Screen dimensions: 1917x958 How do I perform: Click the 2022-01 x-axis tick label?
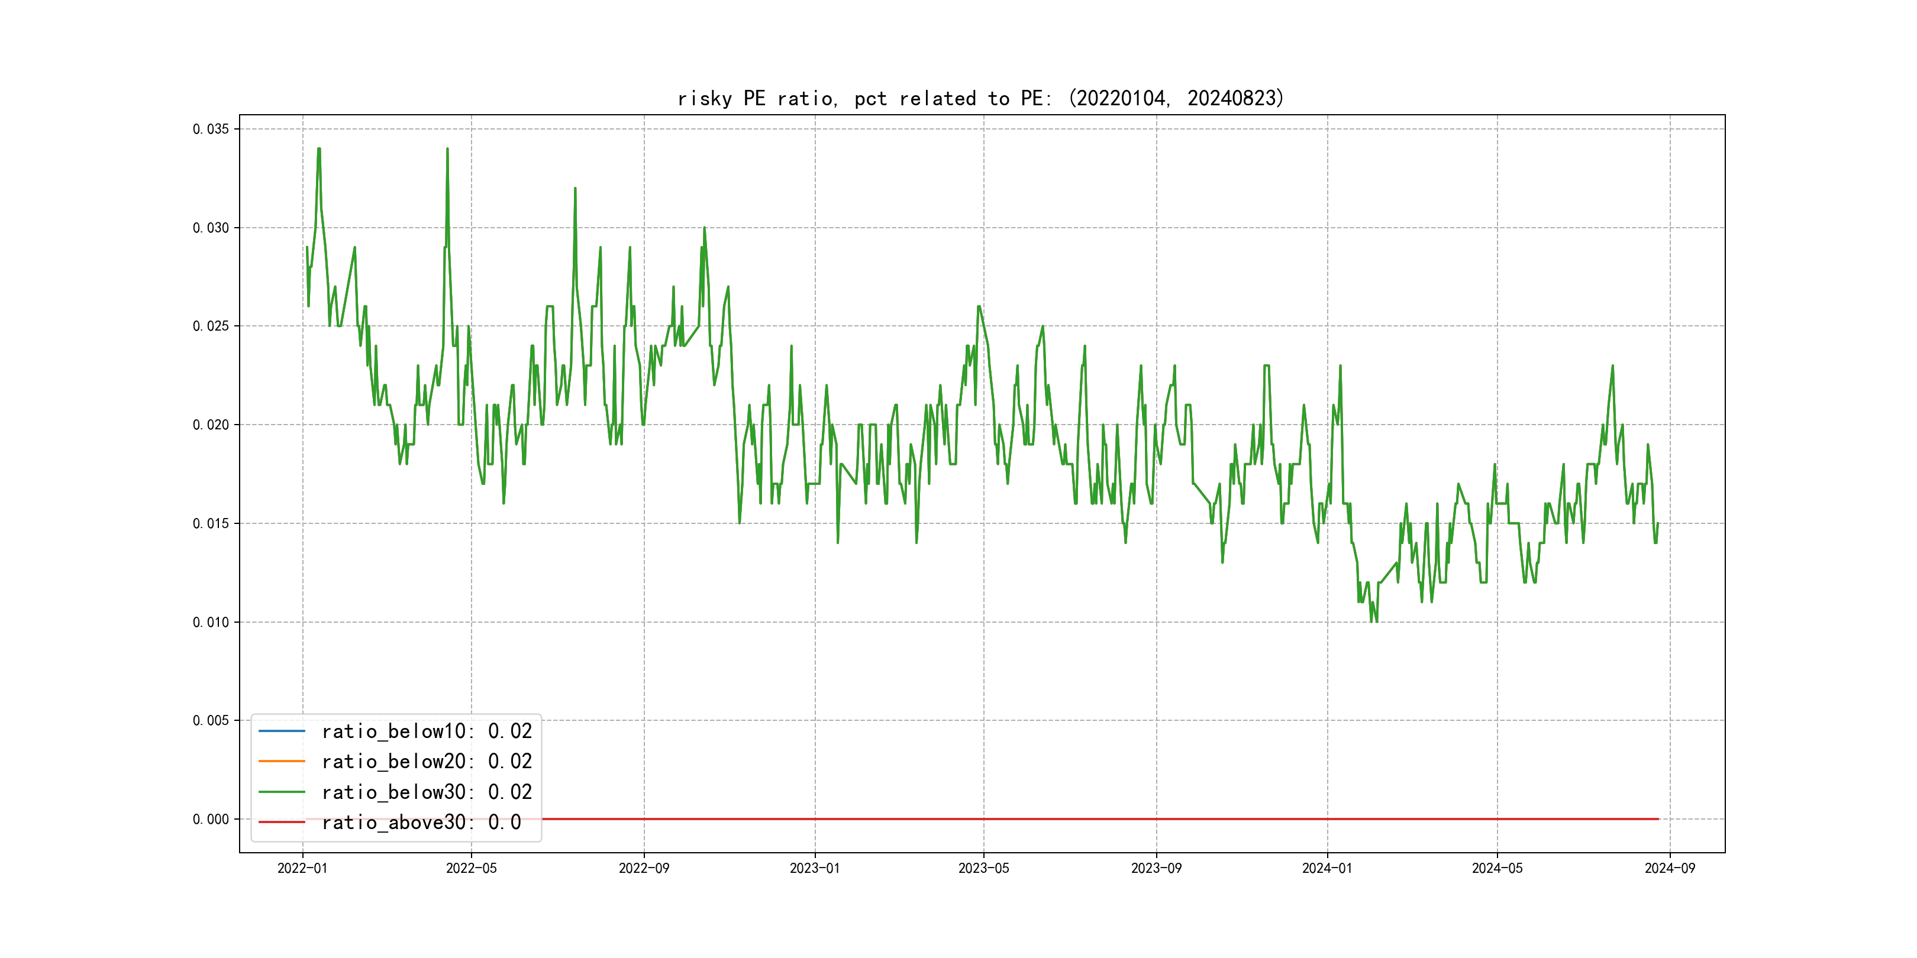302,868
